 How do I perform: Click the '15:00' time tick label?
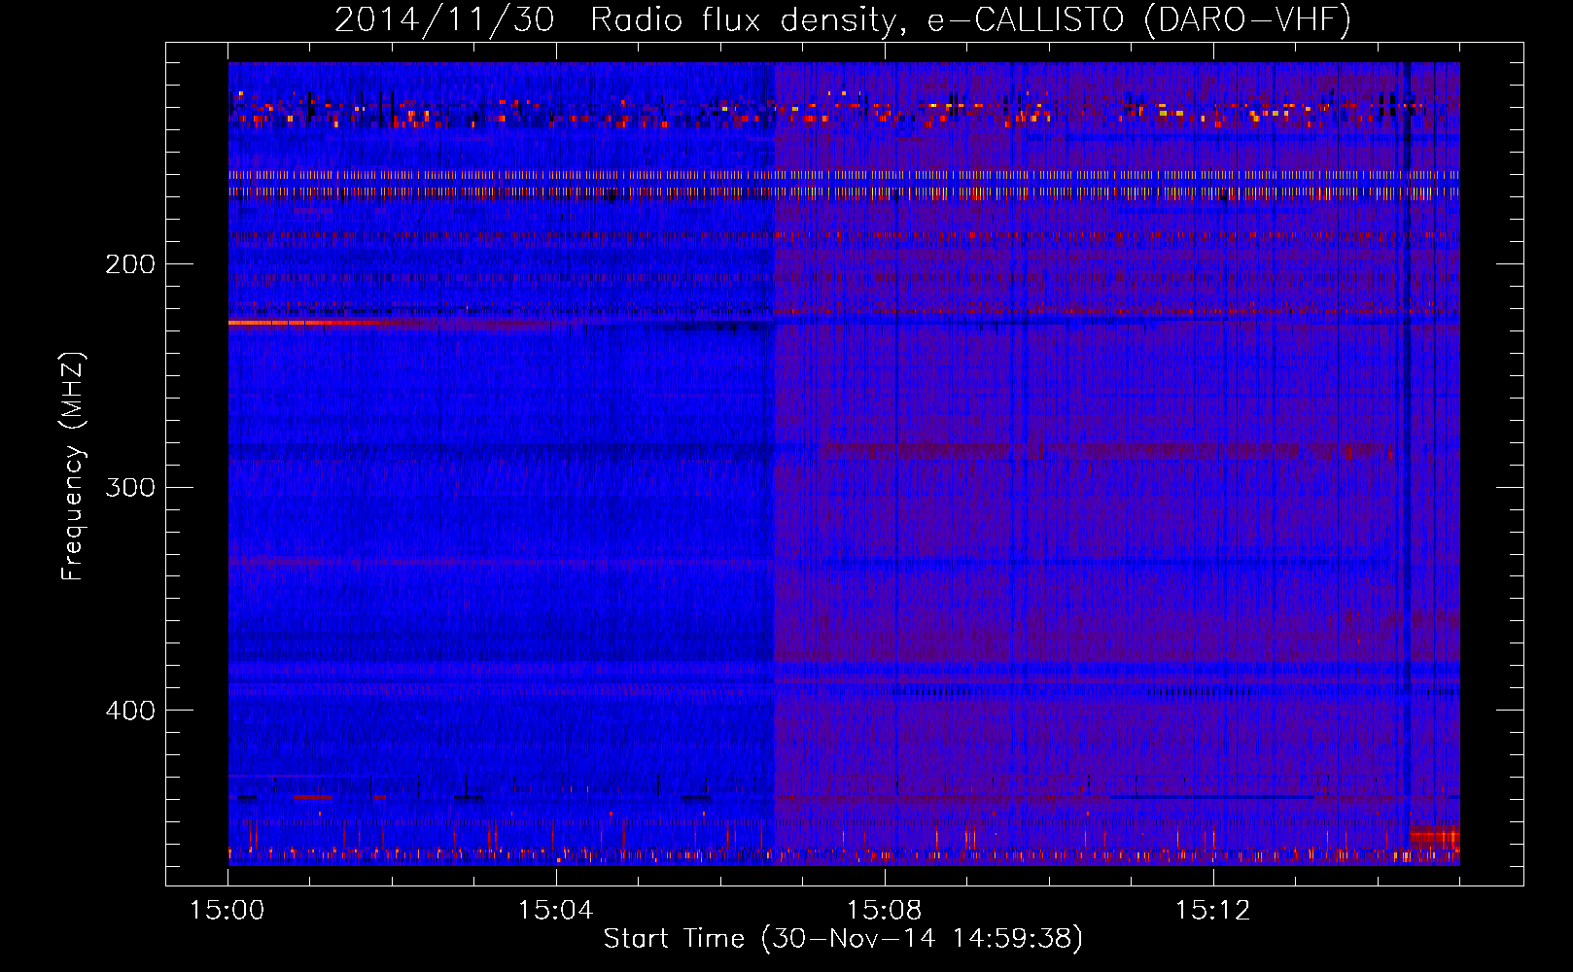pyautogui.click(x=227, y=911)
